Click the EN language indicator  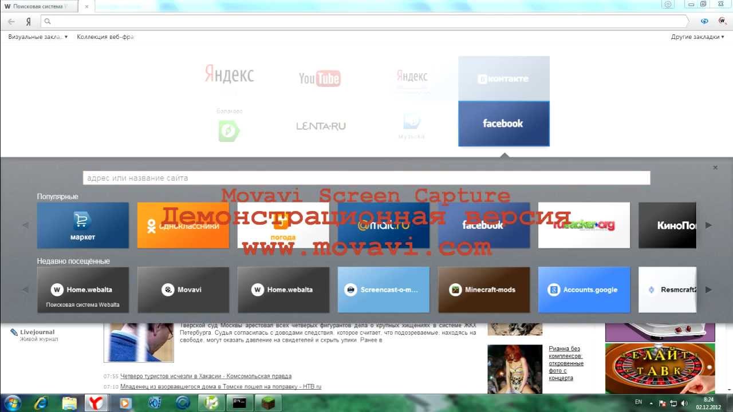pyautogui.click(x=639, y=402)
